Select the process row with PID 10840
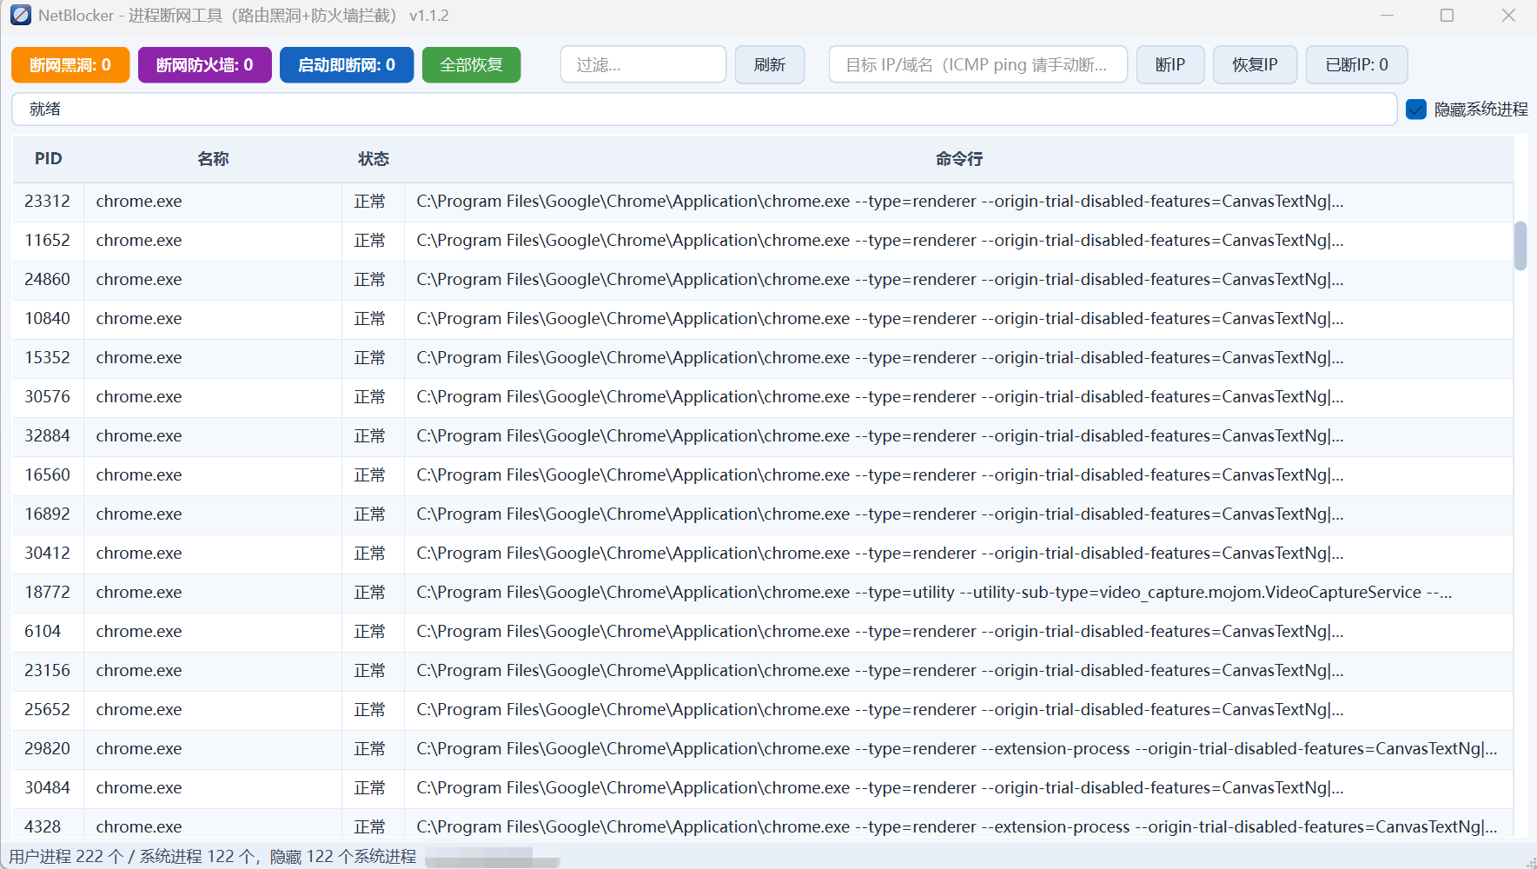This screenshot has width=1537, height=869. click(x=763, y=319)
